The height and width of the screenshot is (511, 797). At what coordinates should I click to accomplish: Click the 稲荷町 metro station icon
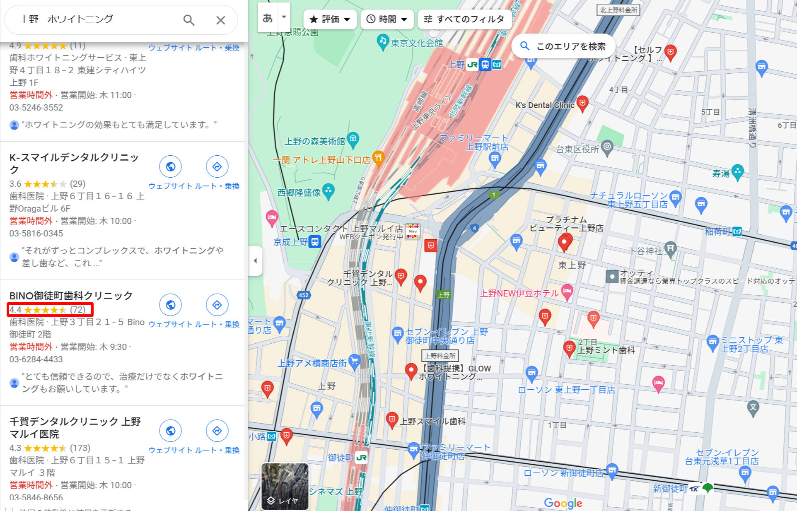point(737,231)
